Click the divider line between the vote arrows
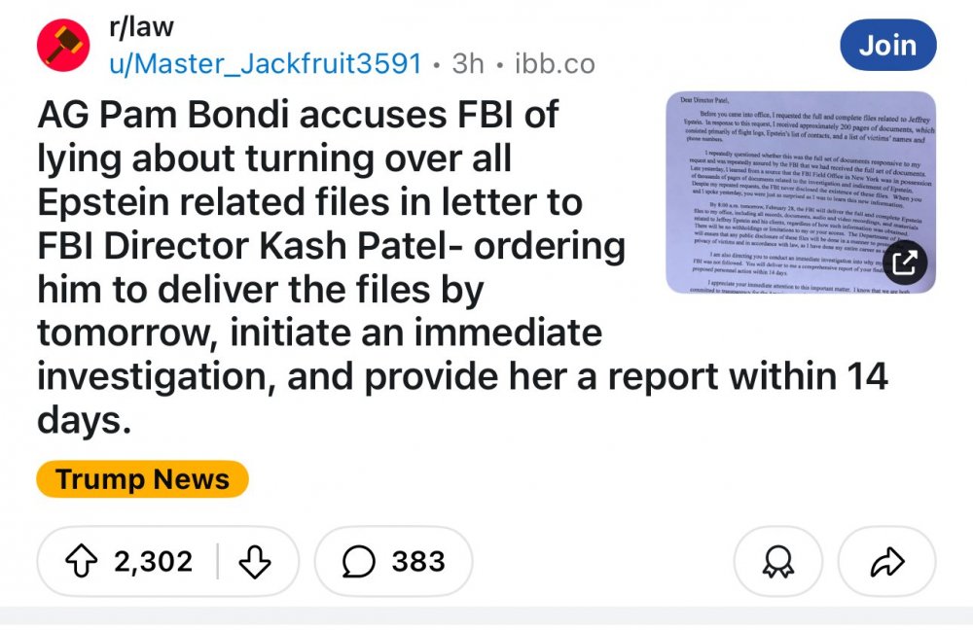The width and height of the screenshot is (973, 630). (218, 562)
